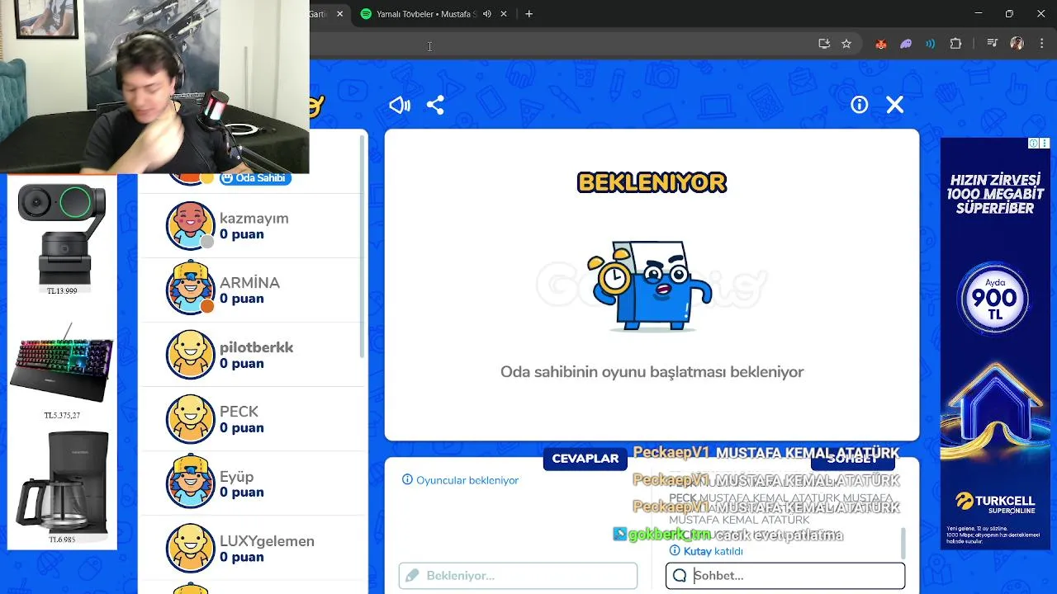This screenshot has width=1057, height=594.
Task: Click PECK's avatar in the player list
Action: click(x=190, y=419)
